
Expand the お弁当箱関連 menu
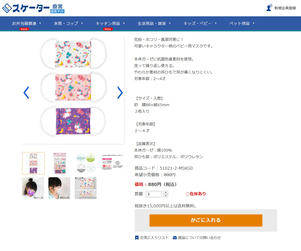coord(27,24)
